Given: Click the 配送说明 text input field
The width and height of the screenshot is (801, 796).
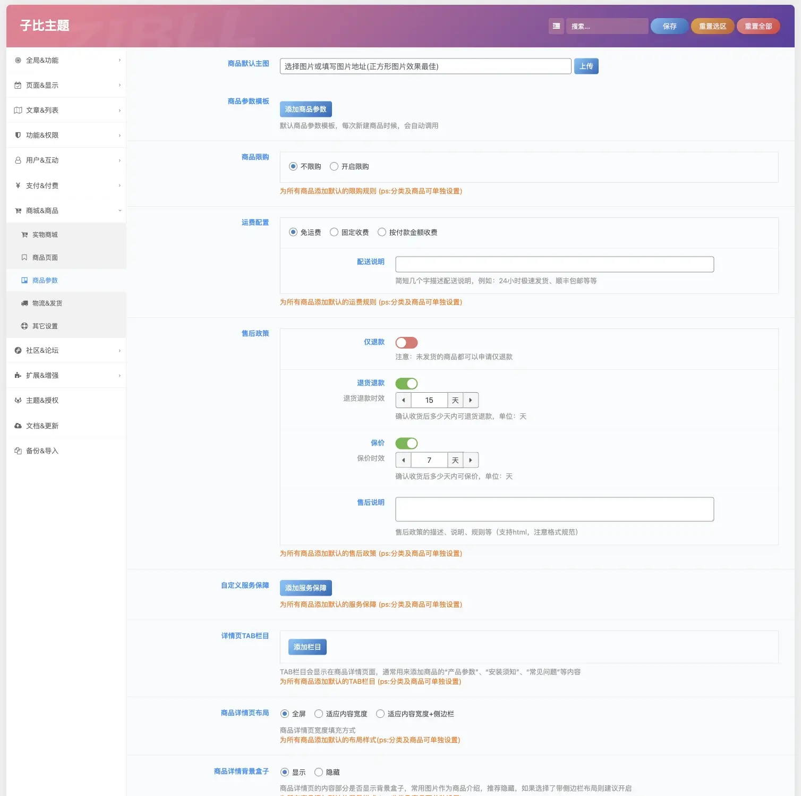Looking at the screenshot, I should tap(554, 264).
